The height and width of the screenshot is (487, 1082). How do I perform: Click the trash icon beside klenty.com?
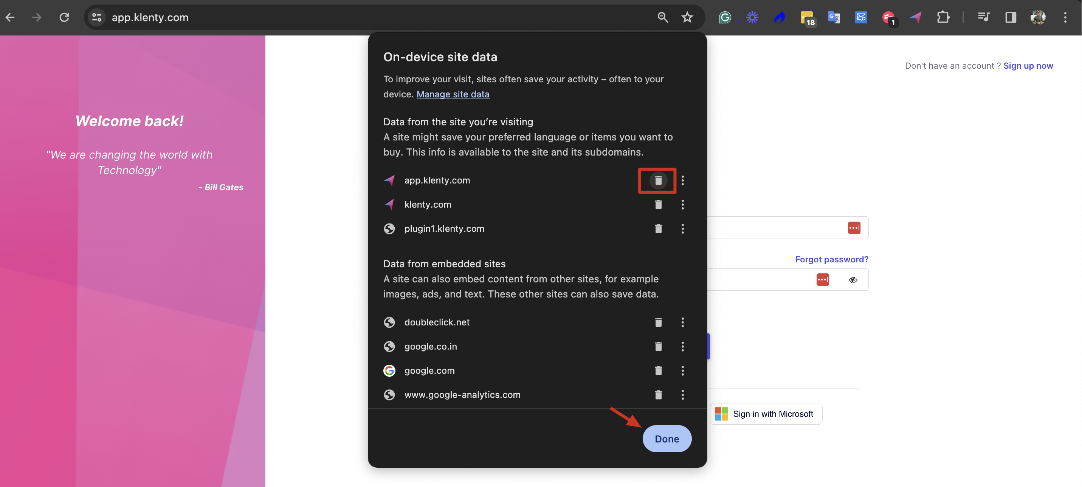tap(658, 205)
